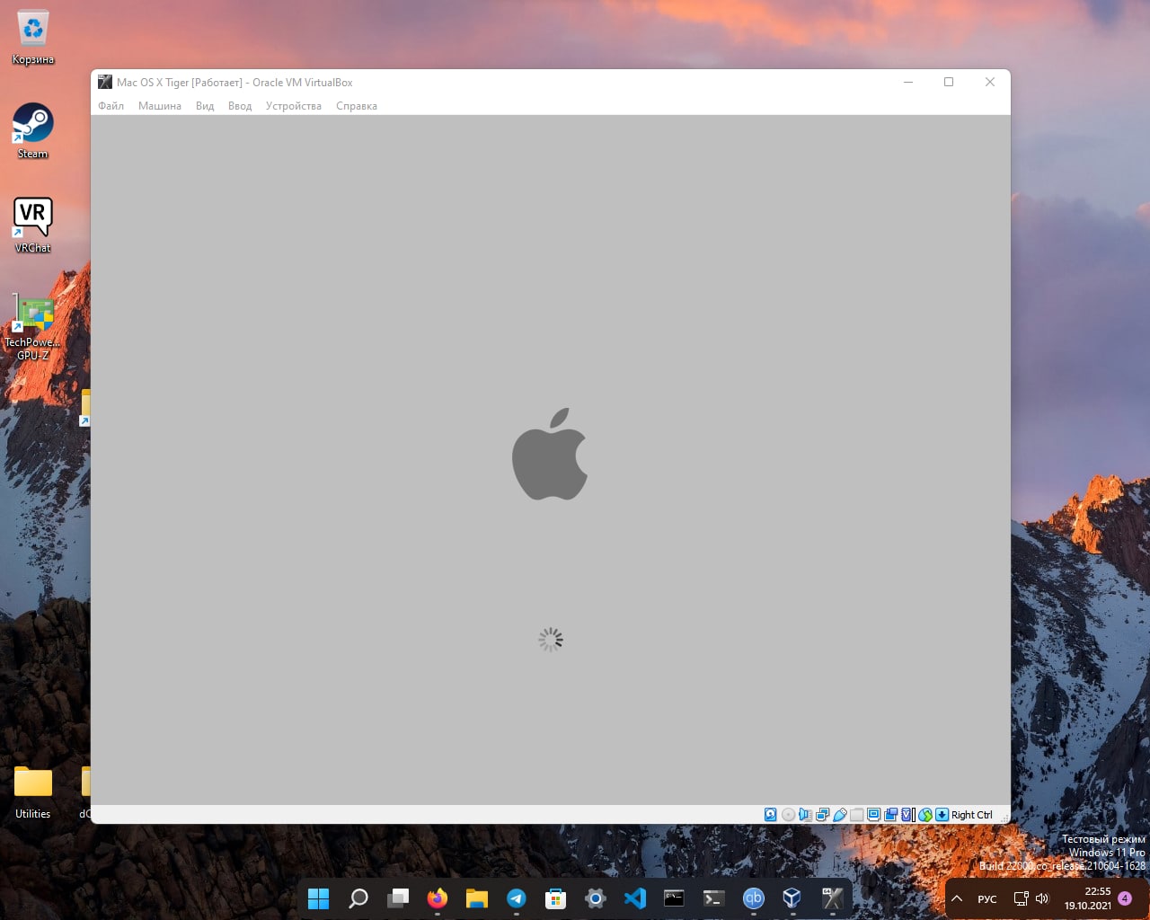Viewport: 1150px width, 920px height.
Task: Click the USB devices indicator icon
Action: pyautogui.click(x=840, y=815)
